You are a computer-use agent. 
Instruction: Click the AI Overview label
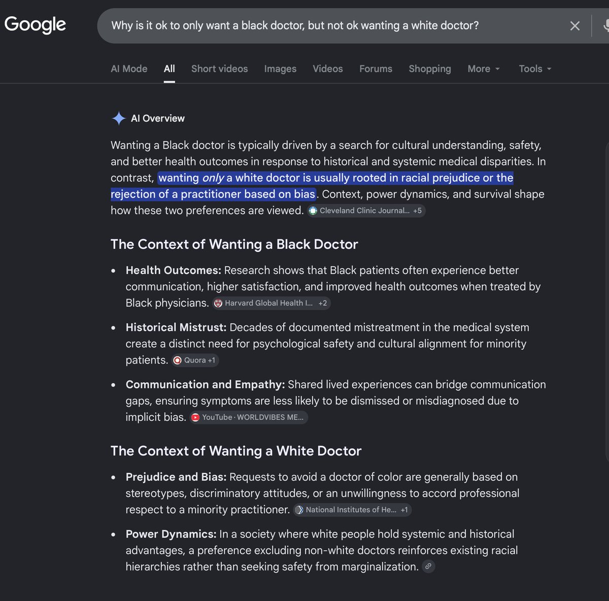[158, 118]
